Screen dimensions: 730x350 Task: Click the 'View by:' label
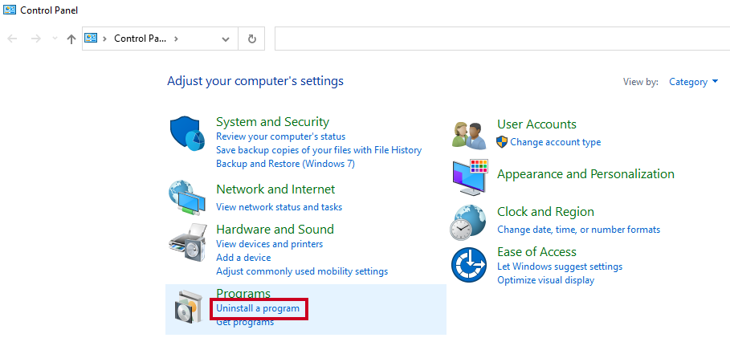pyautogui.click(x=641, y=82)
